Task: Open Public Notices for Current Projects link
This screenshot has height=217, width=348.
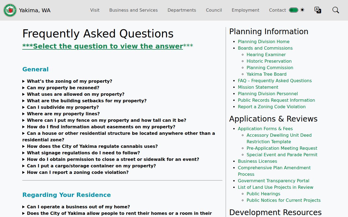Action: click(284, 200)
